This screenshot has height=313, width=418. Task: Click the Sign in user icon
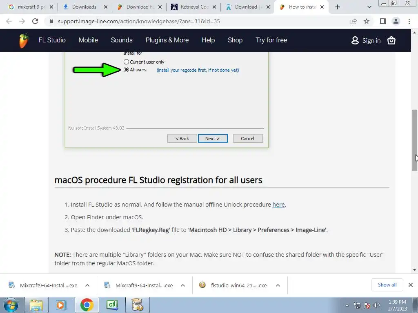tap(355, 40)
